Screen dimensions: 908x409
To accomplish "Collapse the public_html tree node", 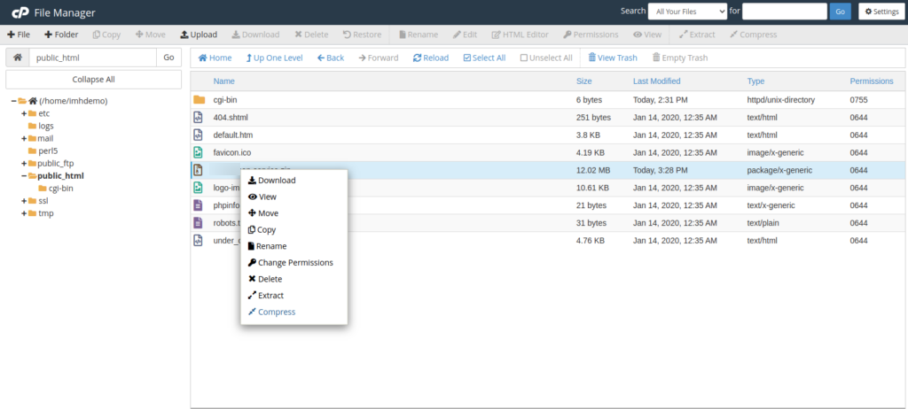I will point(24,175).
